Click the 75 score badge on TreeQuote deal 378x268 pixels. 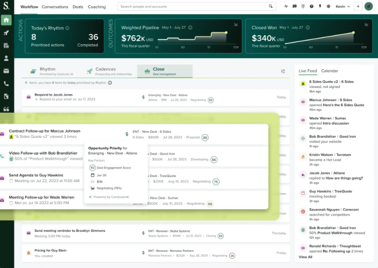tap(216, 182)
